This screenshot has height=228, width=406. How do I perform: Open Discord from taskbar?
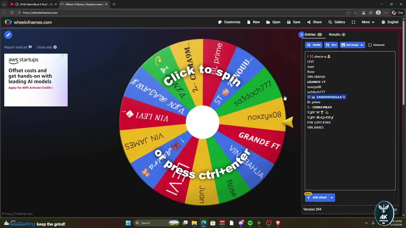(241, 223)
